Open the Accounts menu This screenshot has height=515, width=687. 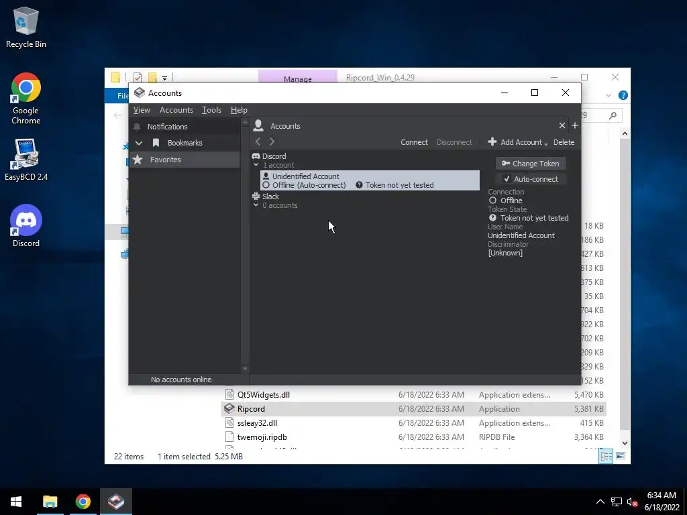[176, 110]
